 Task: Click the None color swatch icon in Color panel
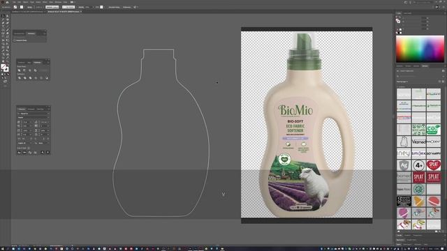[x=397, y=33]
